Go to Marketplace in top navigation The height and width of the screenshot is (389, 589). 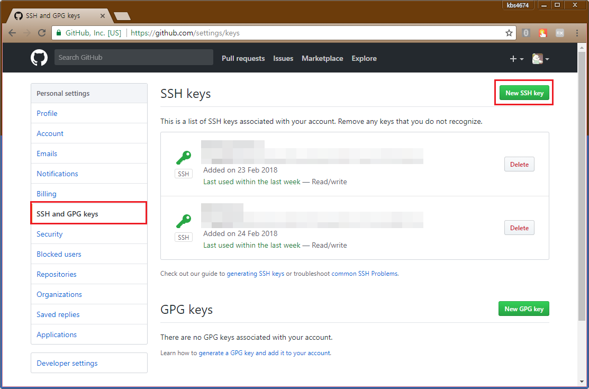(322, 58)
